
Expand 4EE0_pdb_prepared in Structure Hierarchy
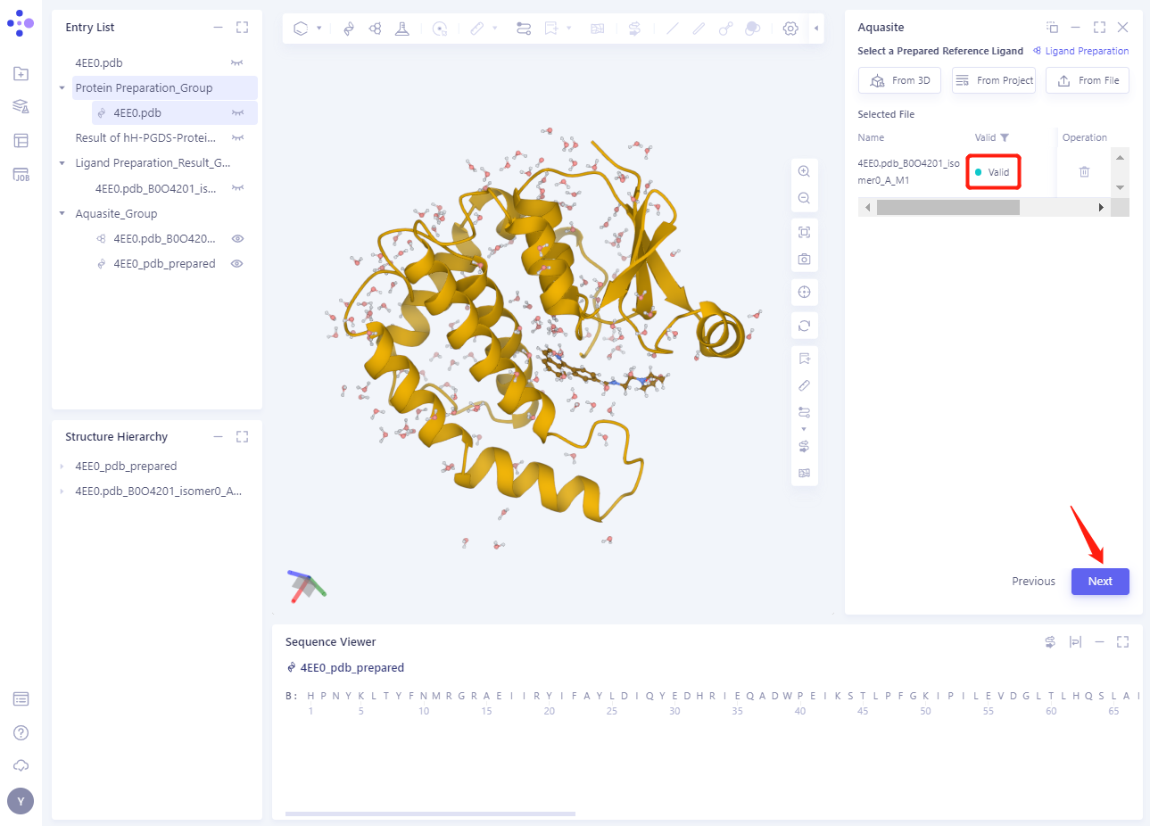(x=61, y=466)
